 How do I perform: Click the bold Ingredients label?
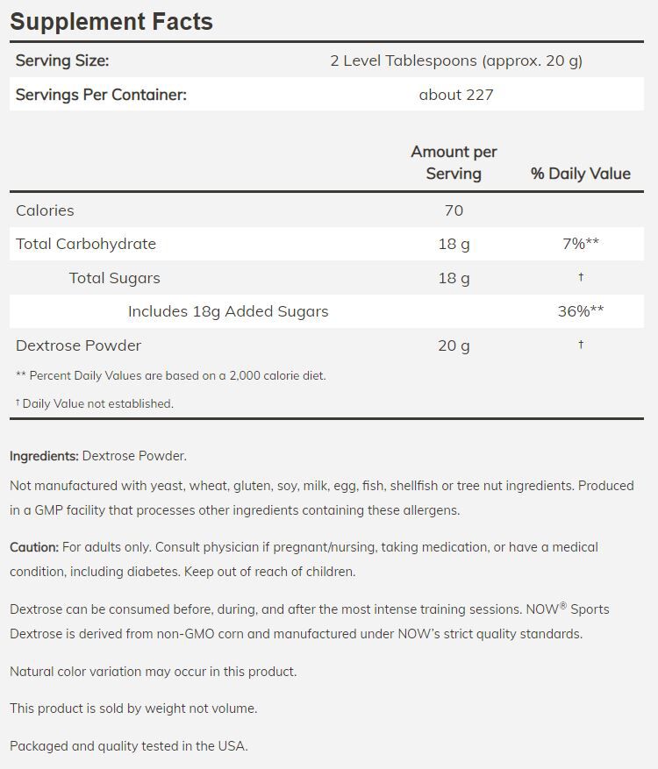[44, 456]
